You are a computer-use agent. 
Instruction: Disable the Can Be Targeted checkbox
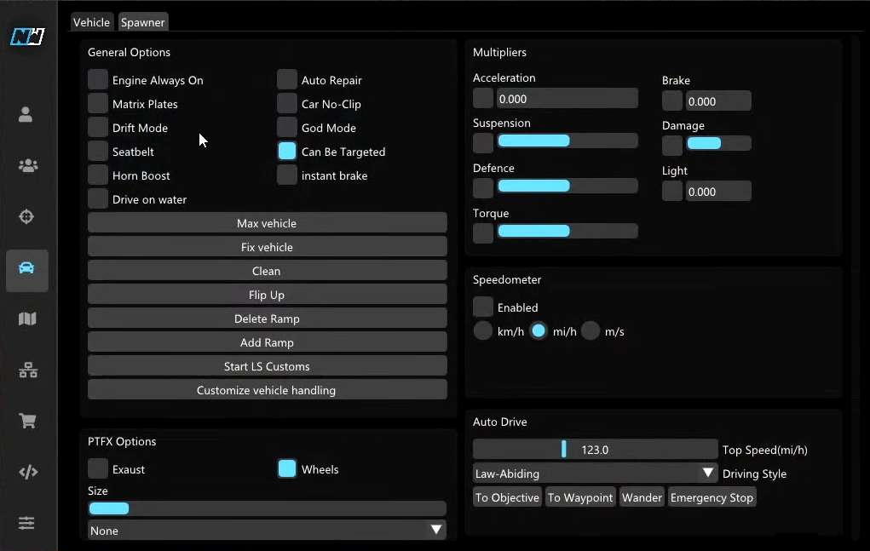tap(287, 152)
